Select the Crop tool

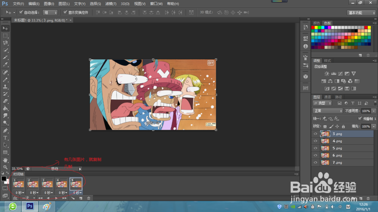[x=5, y=57]
